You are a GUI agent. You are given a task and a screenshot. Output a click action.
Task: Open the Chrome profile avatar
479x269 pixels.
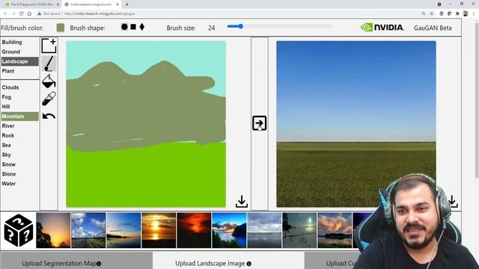pos(466,13)
